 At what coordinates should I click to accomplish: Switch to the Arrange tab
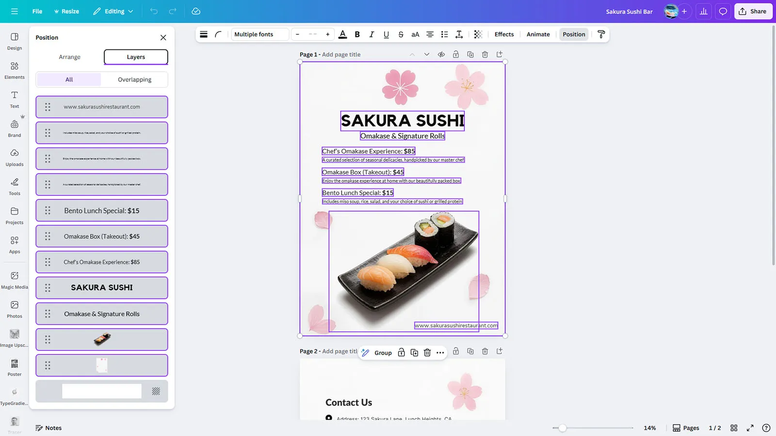point(69,57)
